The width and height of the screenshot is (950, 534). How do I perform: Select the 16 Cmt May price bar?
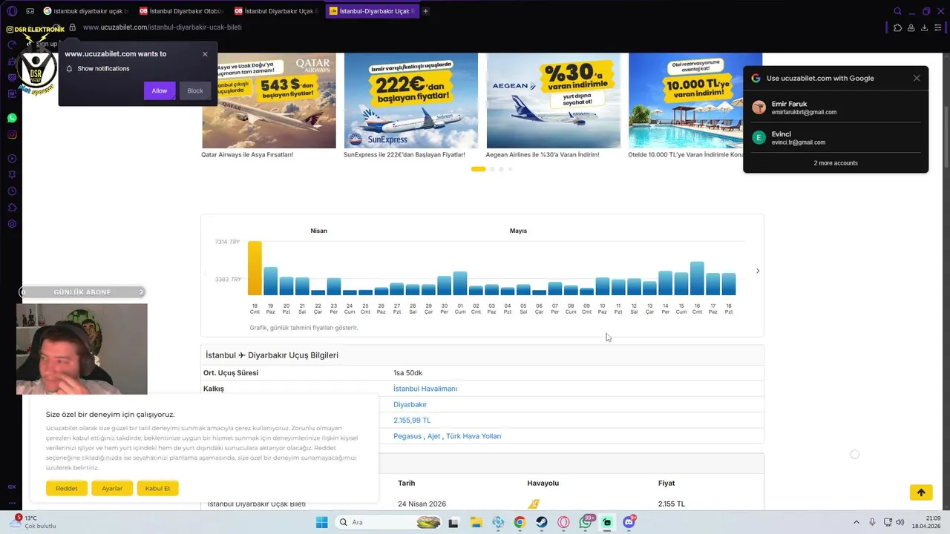coord(697,278)
